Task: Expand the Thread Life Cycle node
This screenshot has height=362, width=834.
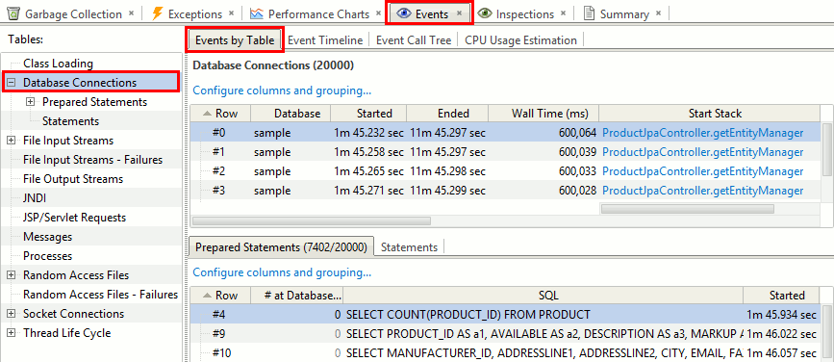Action: [x=12, y=333]
